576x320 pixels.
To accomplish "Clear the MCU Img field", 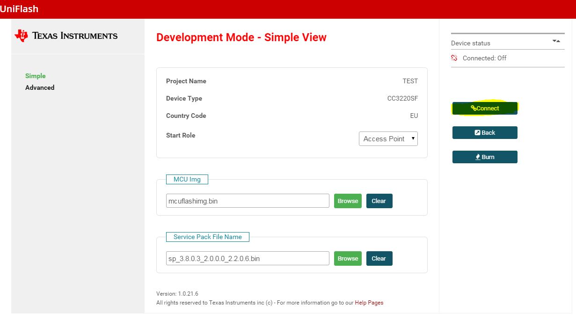I will pos(379,201).
